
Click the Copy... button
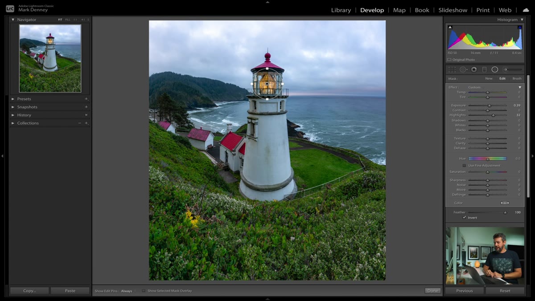tap(29, 291)
